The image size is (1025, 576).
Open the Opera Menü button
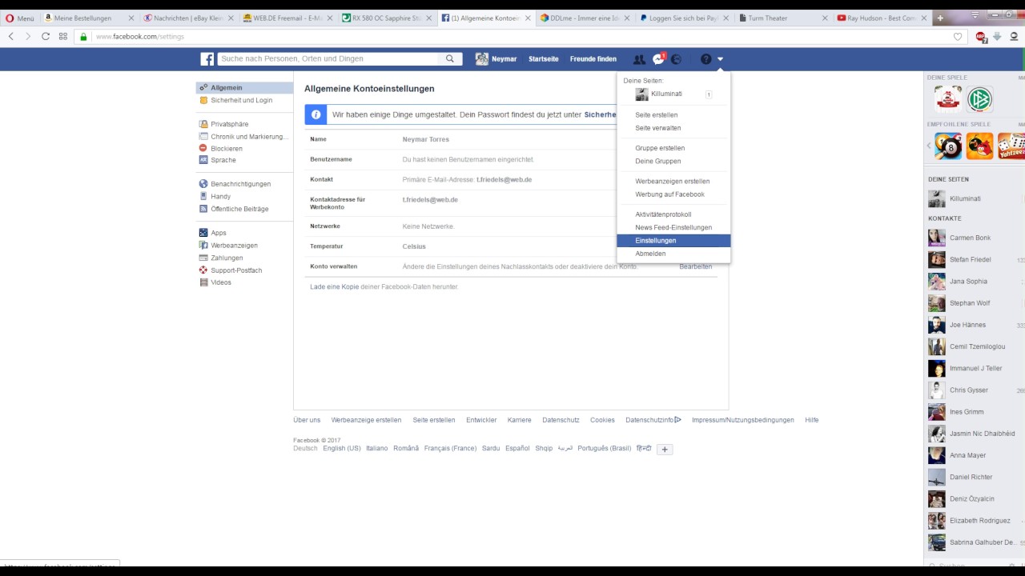tap(20, 18)
